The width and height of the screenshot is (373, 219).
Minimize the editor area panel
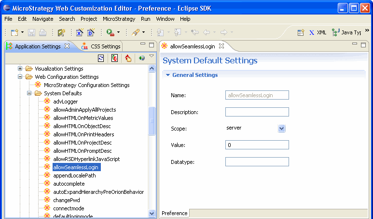pos(355,44)
